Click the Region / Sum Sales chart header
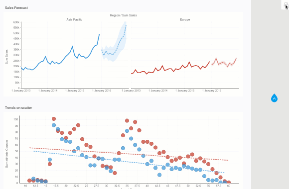The height and width of the screenshot is (189, 289). click(x=123, y=15)
